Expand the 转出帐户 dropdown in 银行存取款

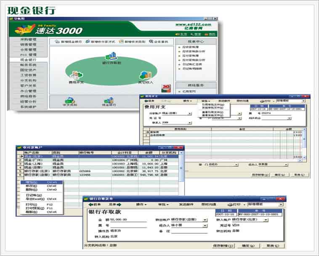point(205,220)
